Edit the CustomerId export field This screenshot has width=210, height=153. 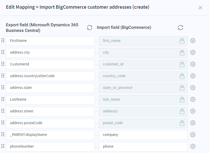pyautogui.click(x=50, y=65)
